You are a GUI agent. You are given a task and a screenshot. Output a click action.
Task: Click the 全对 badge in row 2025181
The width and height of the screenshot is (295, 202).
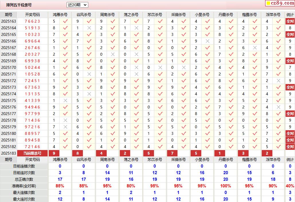pos(290,140)
